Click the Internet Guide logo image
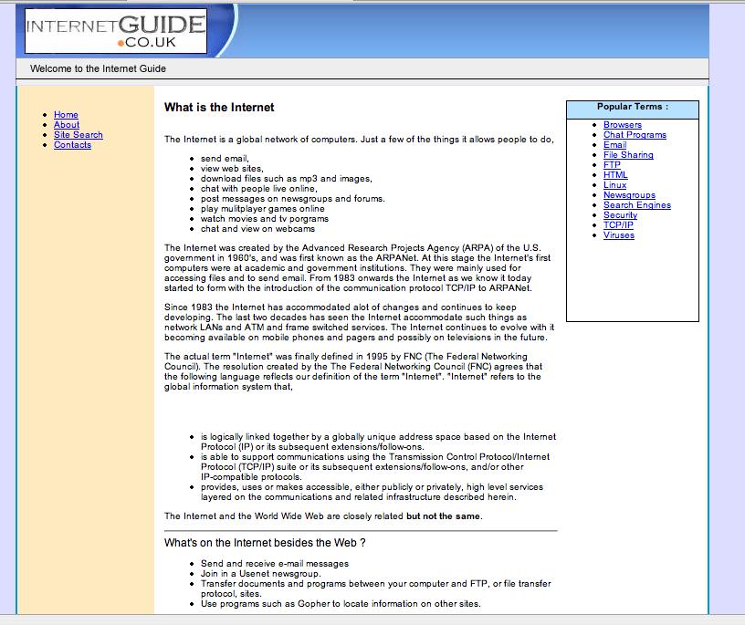 [x=103, y=31]
